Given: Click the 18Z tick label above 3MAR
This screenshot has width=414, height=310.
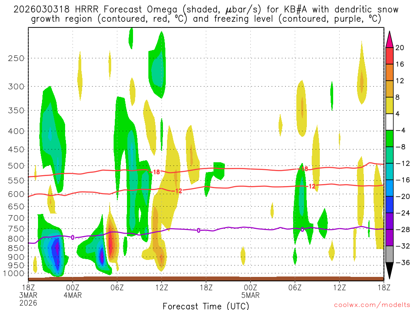Looking at the screenshot, I should coord(28,287).
